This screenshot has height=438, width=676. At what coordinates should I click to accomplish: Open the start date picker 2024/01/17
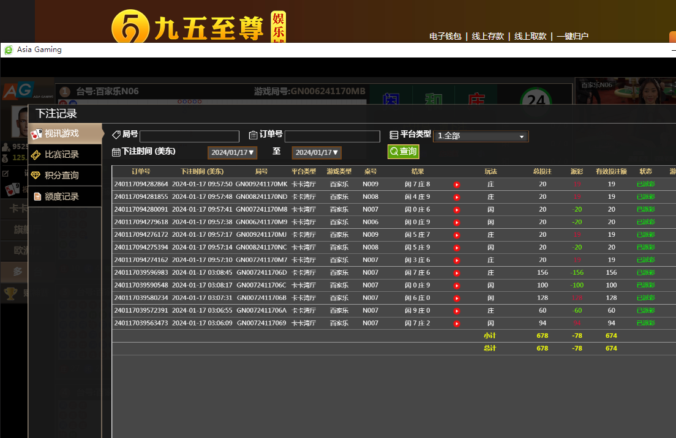click(232, 152)
